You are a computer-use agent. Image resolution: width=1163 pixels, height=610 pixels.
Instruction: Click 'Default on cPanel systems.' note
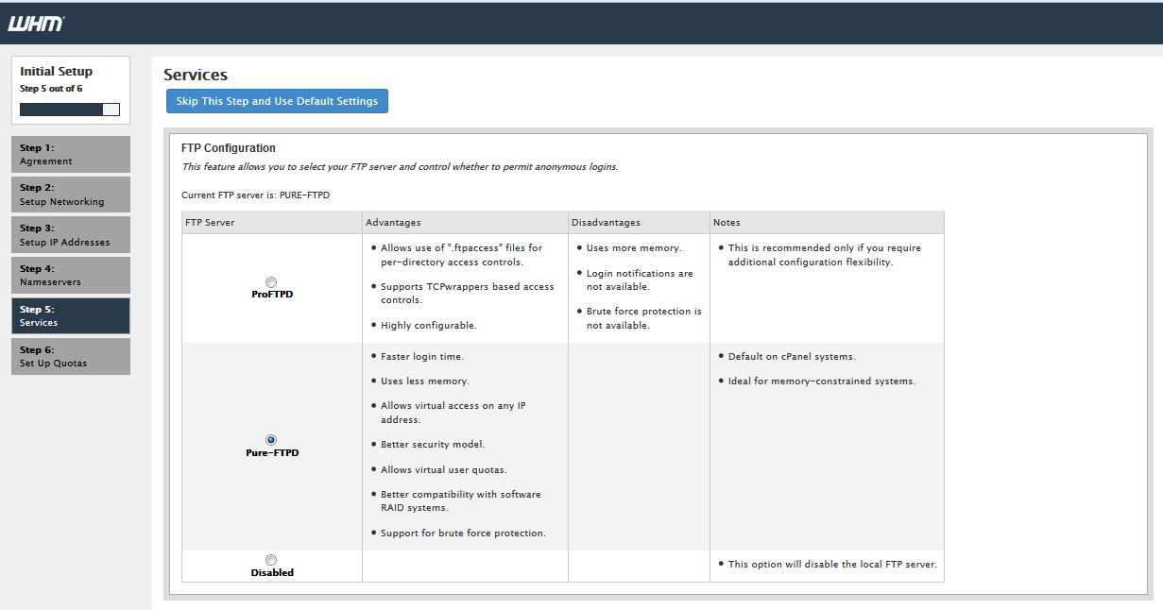click(x=792, y=357)
